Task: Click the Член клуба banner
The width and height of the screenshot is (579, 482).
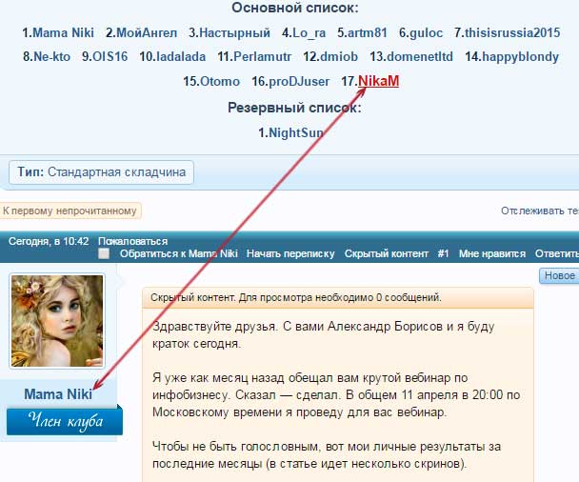Action: (x=65, y=421)
